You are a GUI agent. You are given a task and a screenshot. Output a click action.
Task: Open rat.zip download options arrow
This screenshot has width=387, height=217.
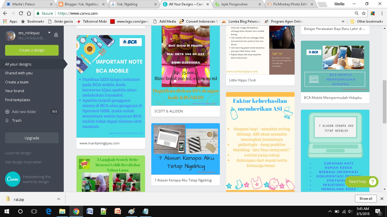click(59, 199)
